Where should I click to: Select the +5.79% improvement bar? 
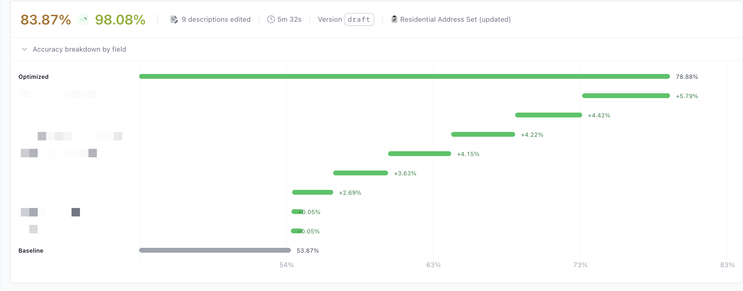click(x=626, y=96)
